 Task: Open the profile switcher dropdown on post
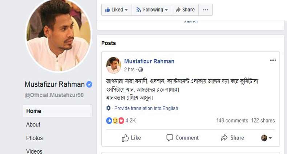pos(267,138)
